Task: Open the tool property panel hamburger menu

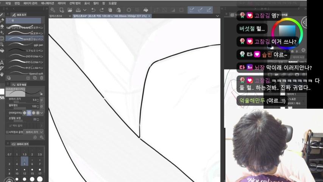Action: 8,84
